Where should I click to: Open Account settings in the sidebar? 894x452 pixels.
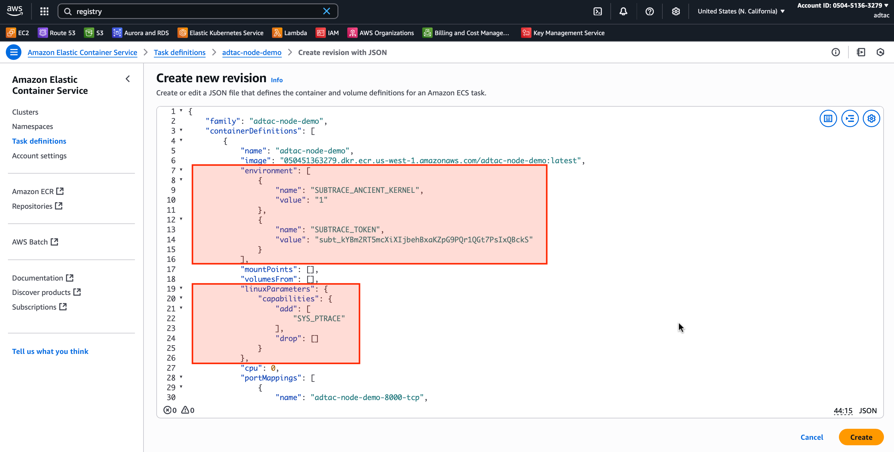tap(39, 156)
